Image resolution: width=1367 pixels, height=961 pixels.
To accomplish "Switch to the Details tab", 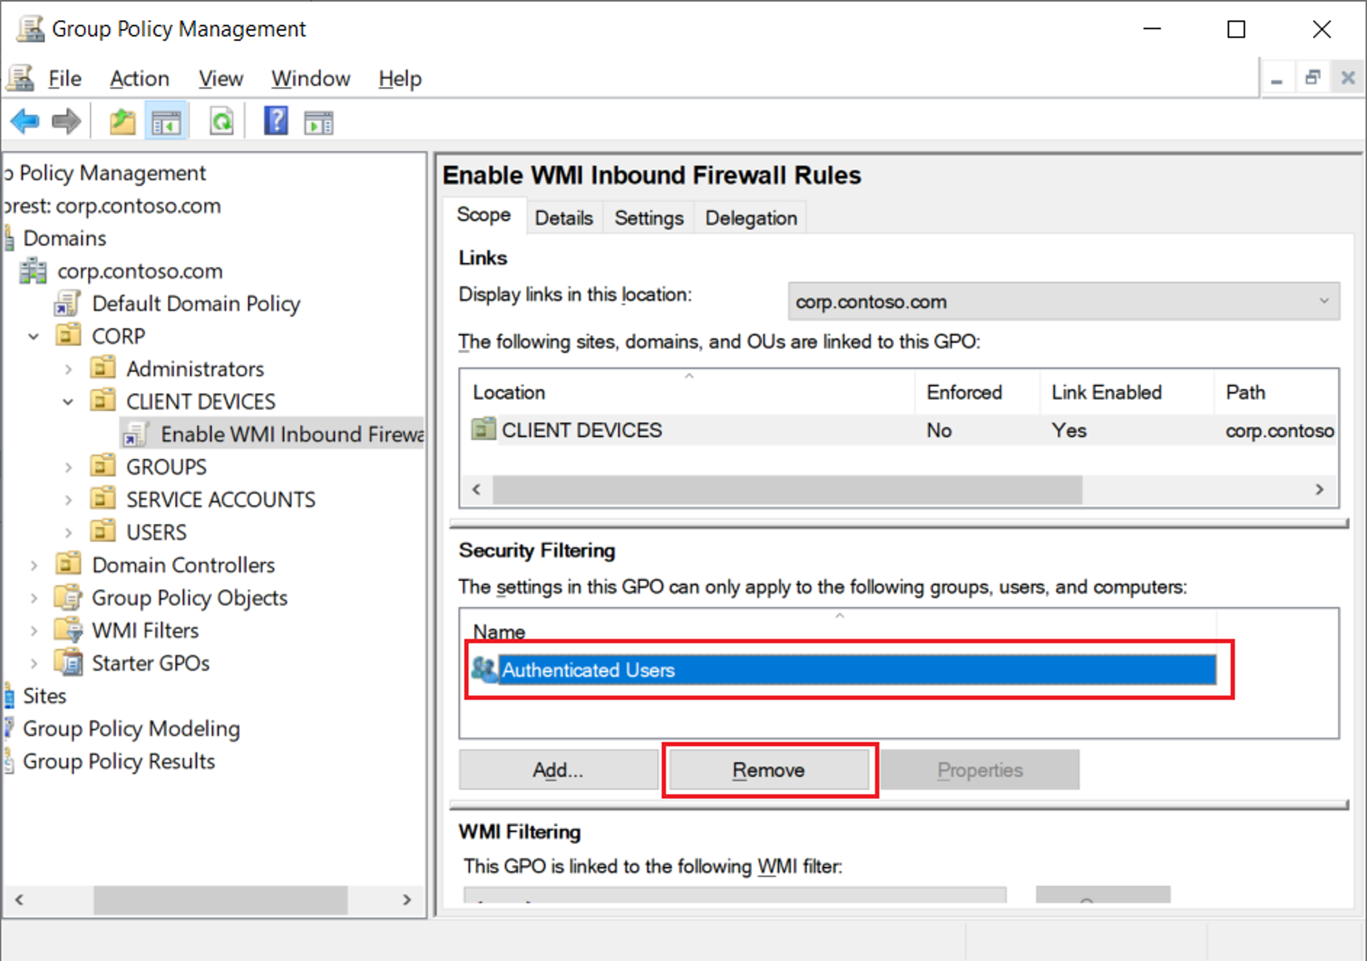I will tap(564, 218).
